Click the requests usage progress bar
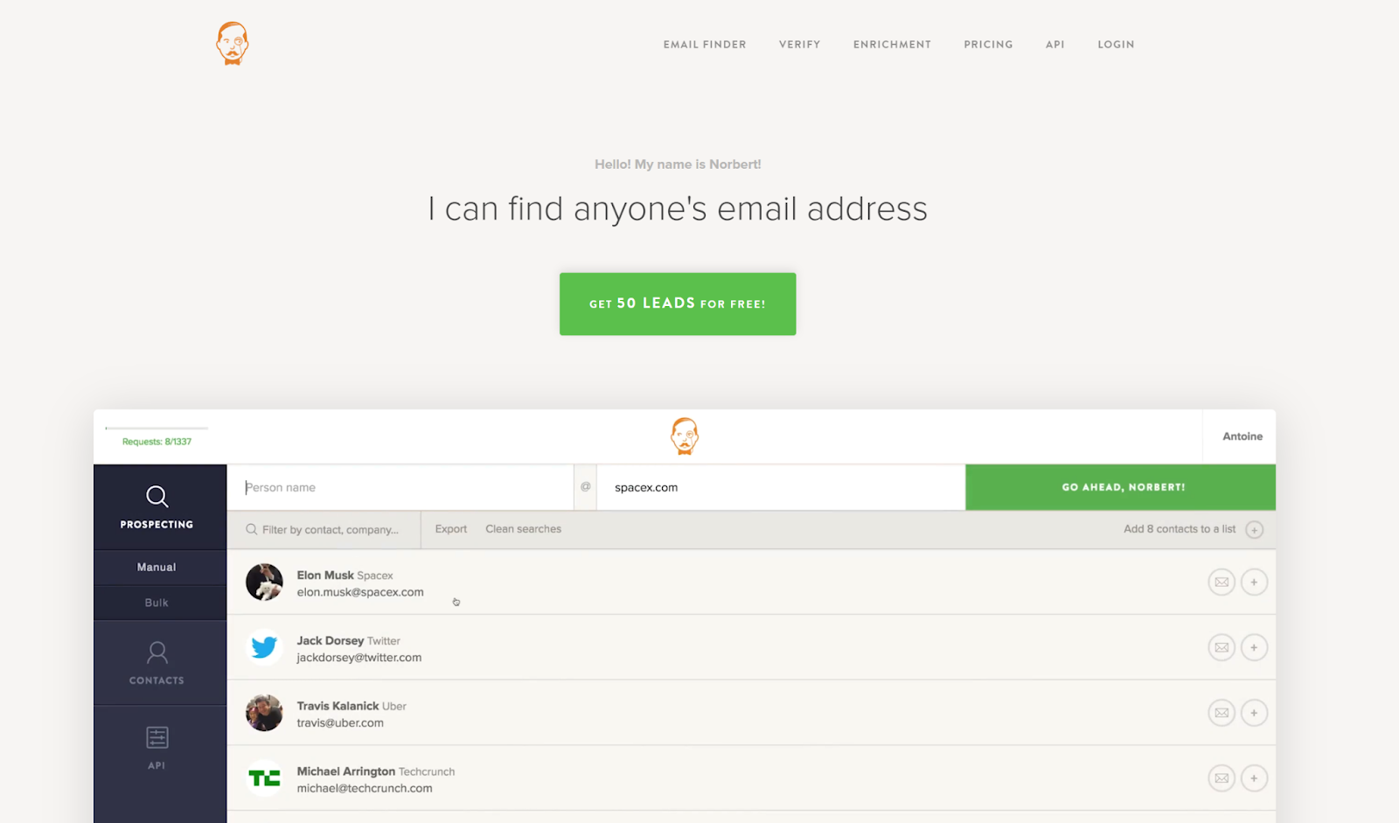The width and height of the screenshot is (1399, 823). [x=157, y=429]
